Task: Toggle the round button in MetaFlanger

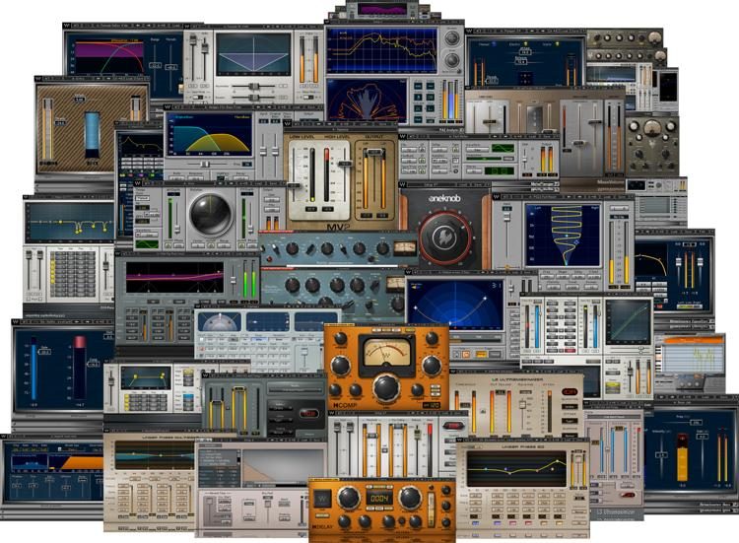Action: [x=456, y=170]
